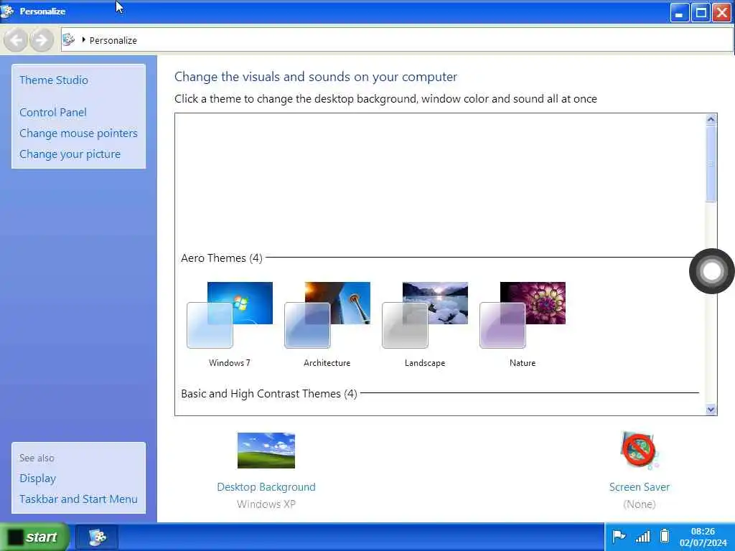This screenshot has width=735, height=551.
Task: Click the circular floating overlay button
Action: pos(711,271)
